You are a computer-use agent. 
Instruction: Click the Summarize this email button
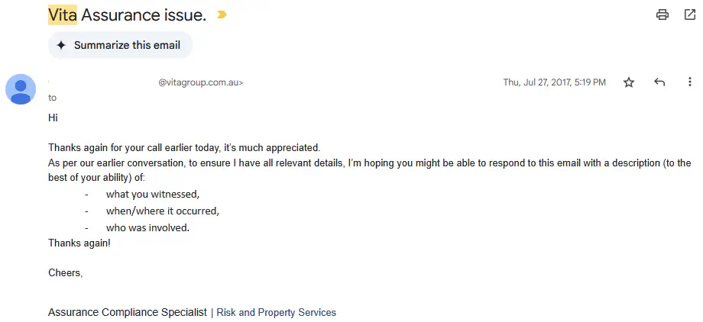[119, 45]
